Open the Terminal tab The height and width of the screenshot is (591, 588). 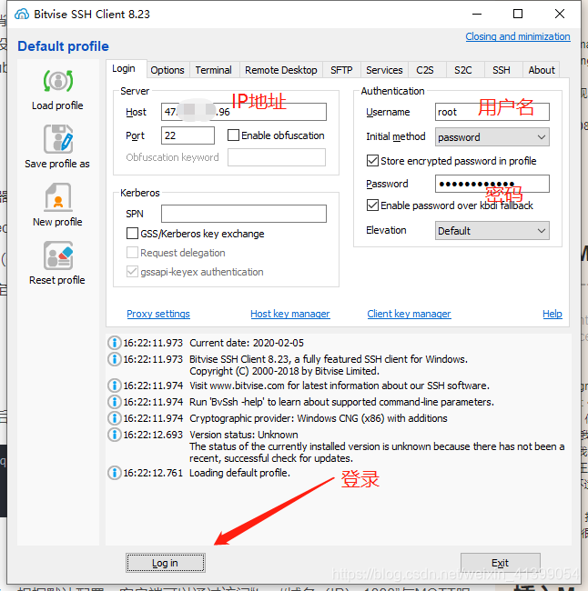(214, 70)
